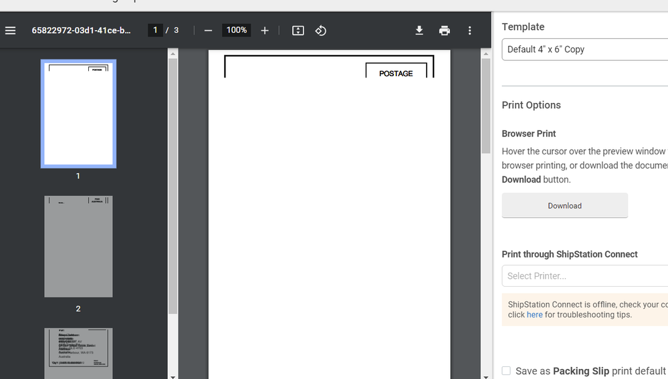The height and width of the screenshot is (379, 668).
Task: Select page 2 thumbnail
Action: click(x=78, y=247)
